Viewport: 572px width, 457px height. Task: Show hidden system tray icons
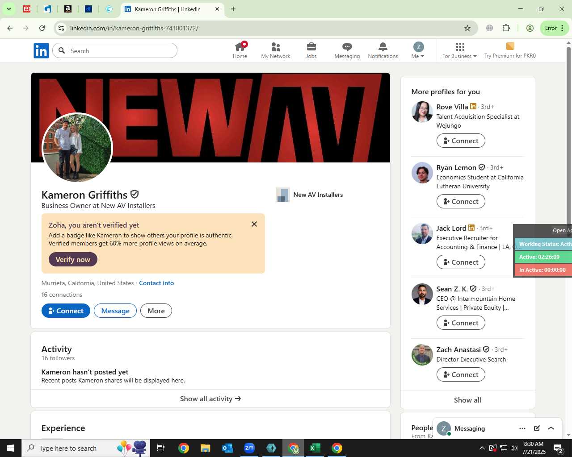(482, 448)
